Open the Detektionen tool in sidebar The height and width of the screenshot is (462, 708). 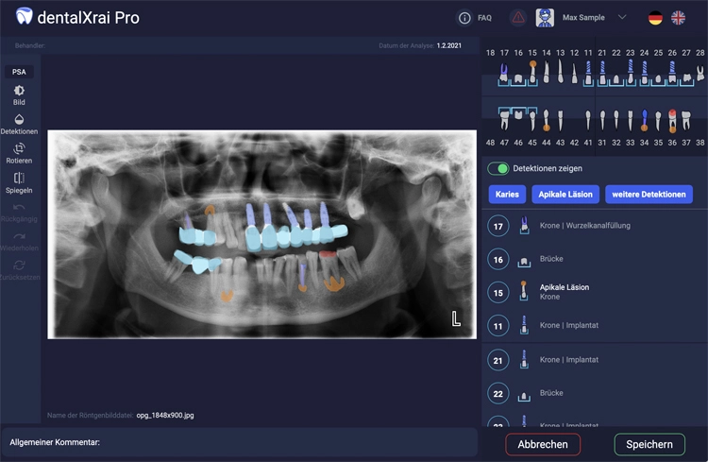pos(19,124)
